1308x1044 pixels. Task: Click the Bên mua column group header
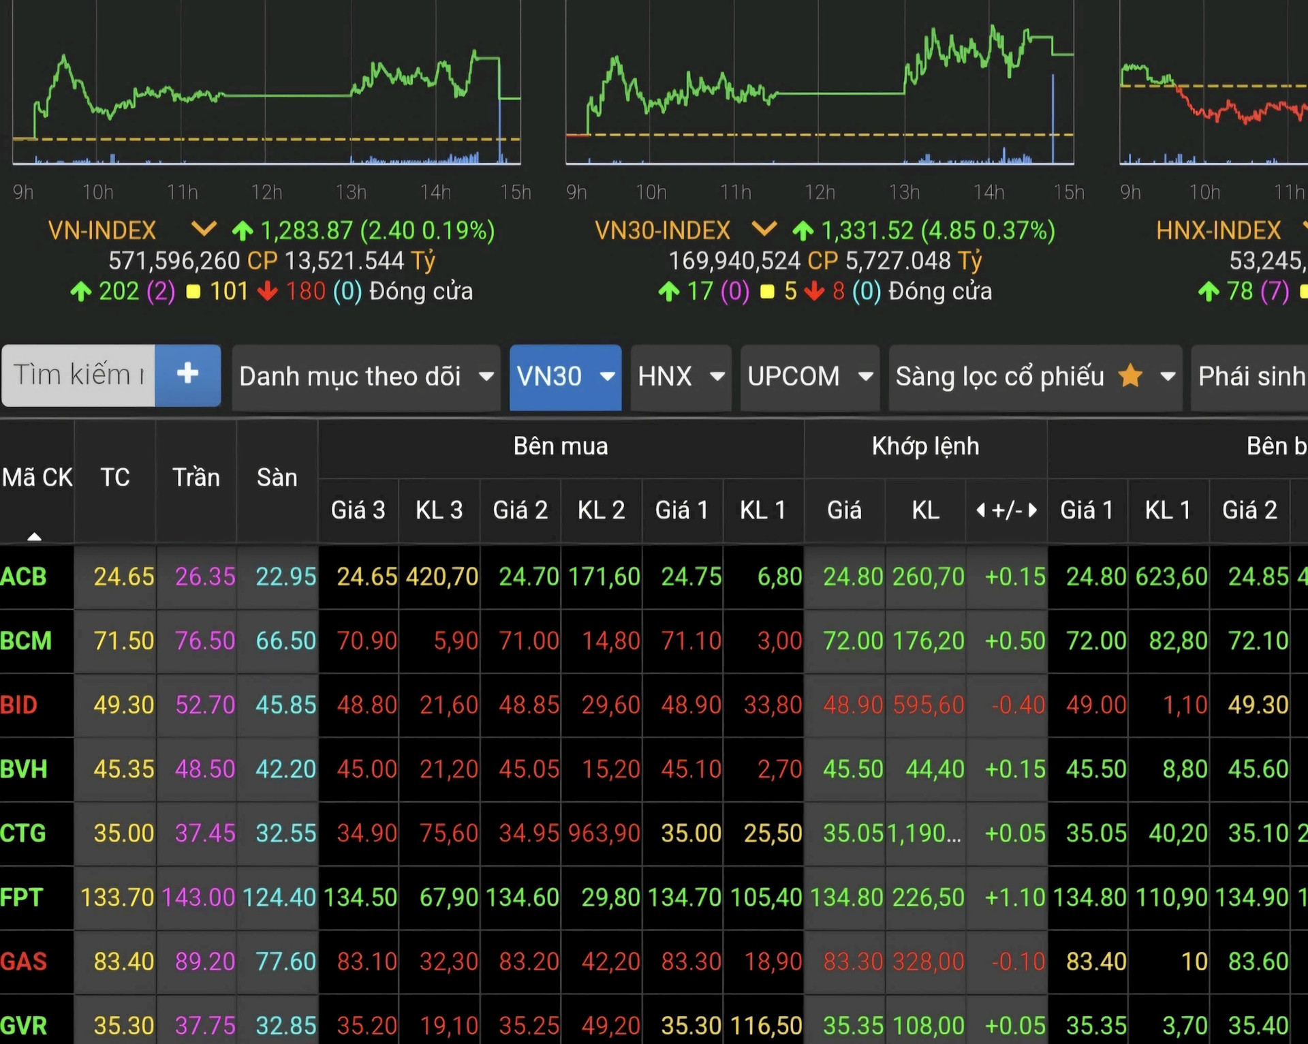pos(561,446)
